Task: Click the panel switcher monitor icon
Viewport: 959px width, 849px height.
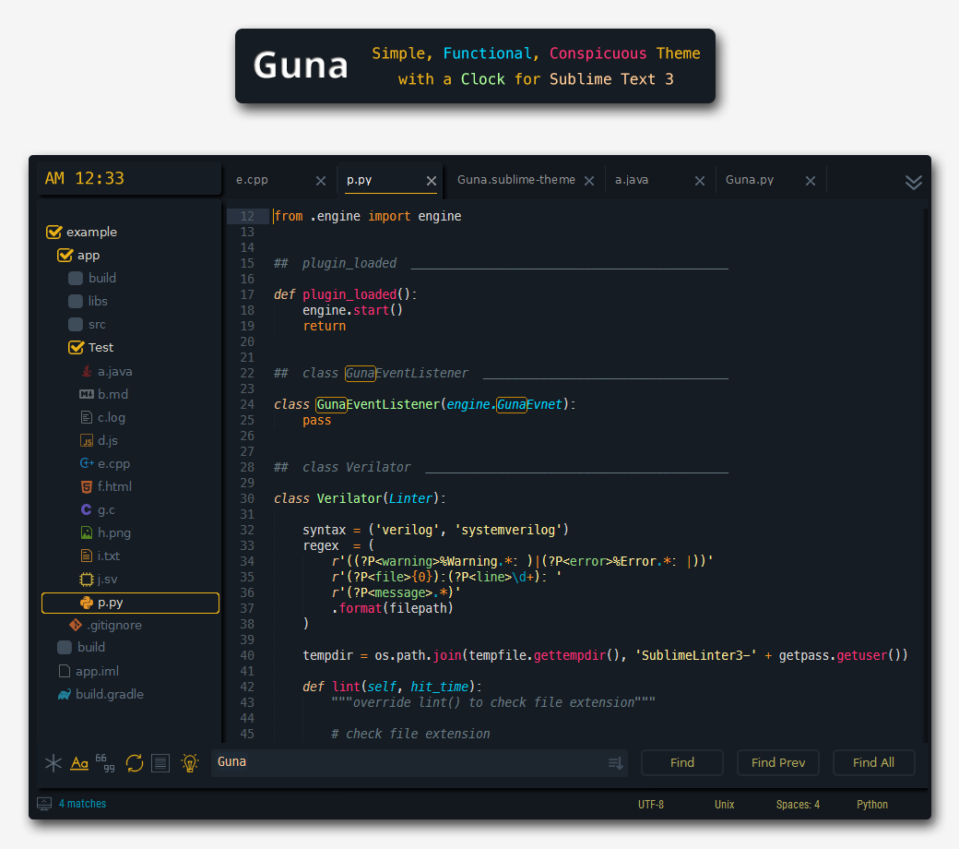Action: [44, 804]
